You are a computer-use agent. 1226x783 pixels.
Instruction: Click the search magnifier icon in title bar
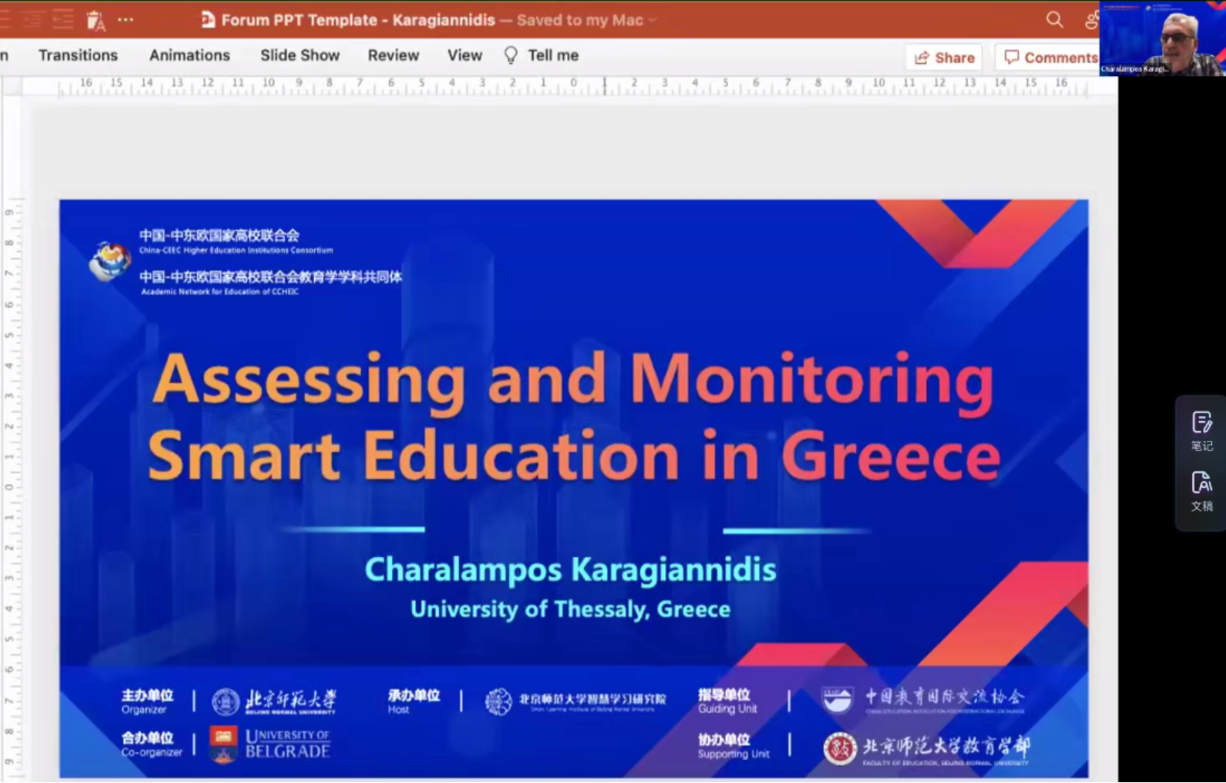pyautogui.click(x=1054, y=20)
